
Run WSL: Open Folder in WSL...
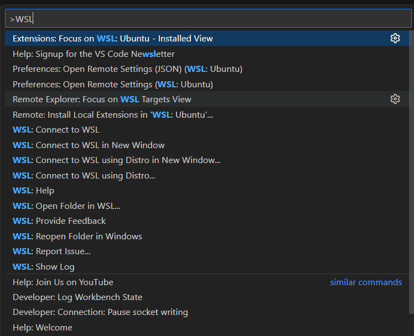(208, 206)
